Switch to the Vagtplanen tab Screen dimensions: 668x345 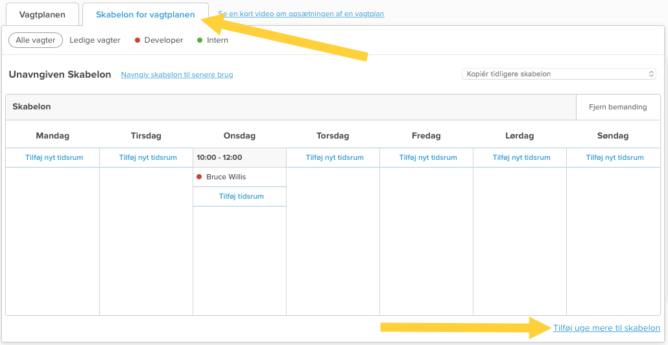pos(42,14)
